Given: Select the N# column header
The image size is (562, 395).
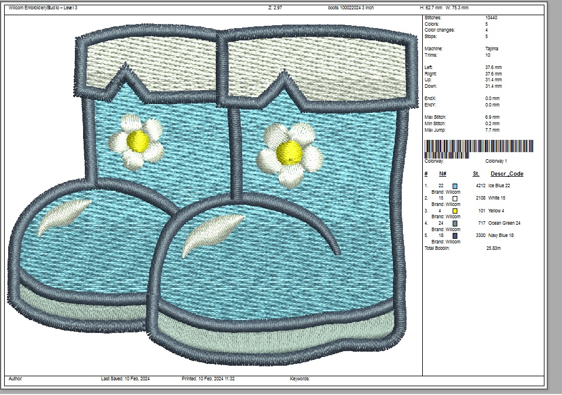Looking at the screenshot, I should coord(443,174).
